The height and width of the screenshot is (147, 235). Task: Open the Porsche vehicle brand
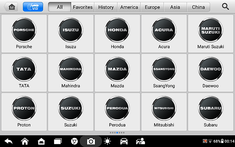pos(24,34)
